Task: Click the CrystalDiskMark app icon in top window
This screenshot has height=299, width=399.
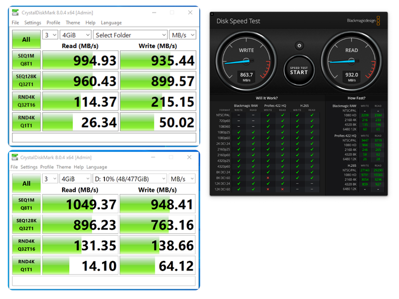Action: click(15, 12)
